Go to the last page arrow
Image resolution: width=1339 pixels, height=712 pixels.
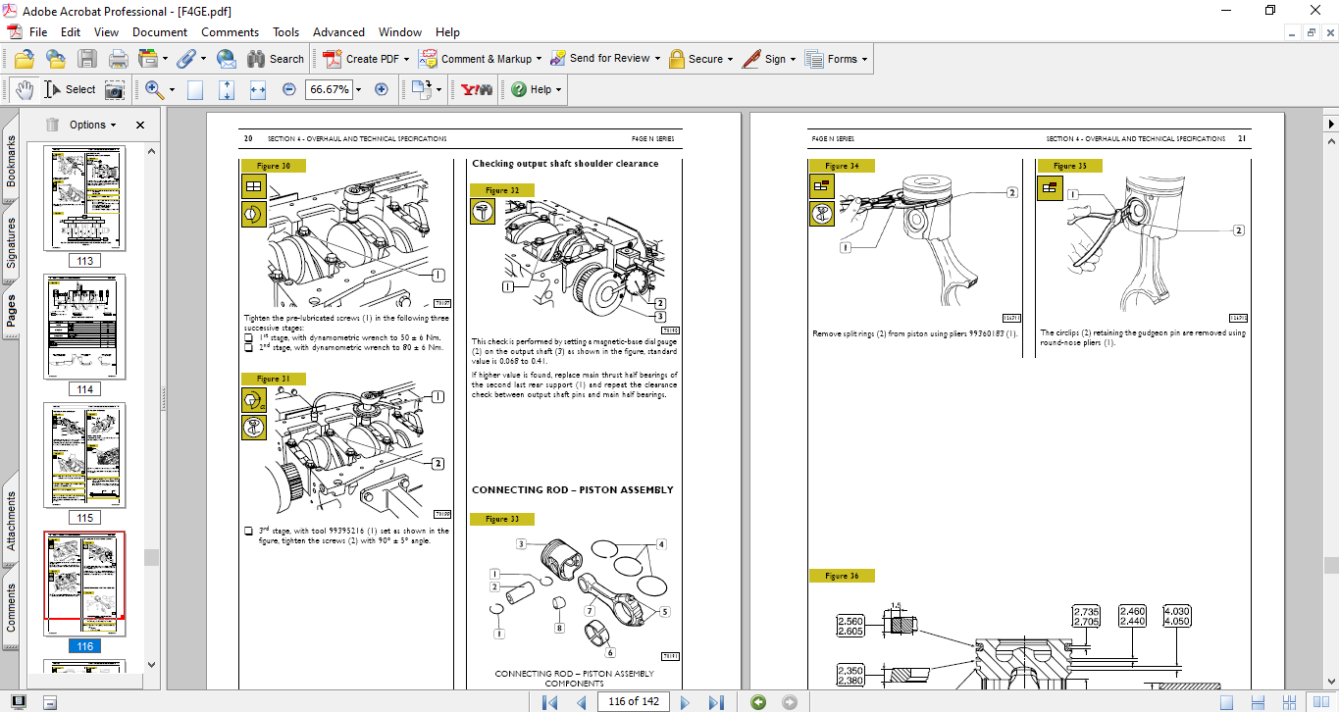point(716,701)
